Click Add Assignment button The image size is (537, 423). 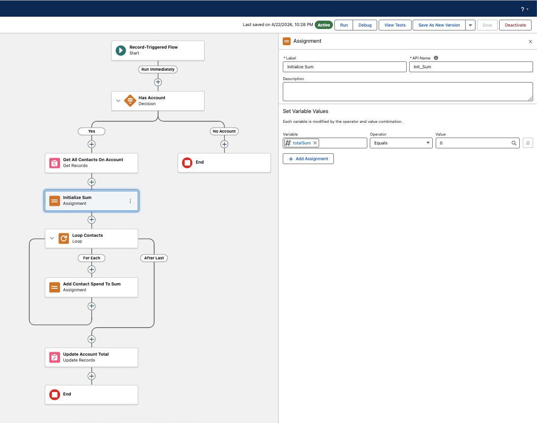point(308,159)
